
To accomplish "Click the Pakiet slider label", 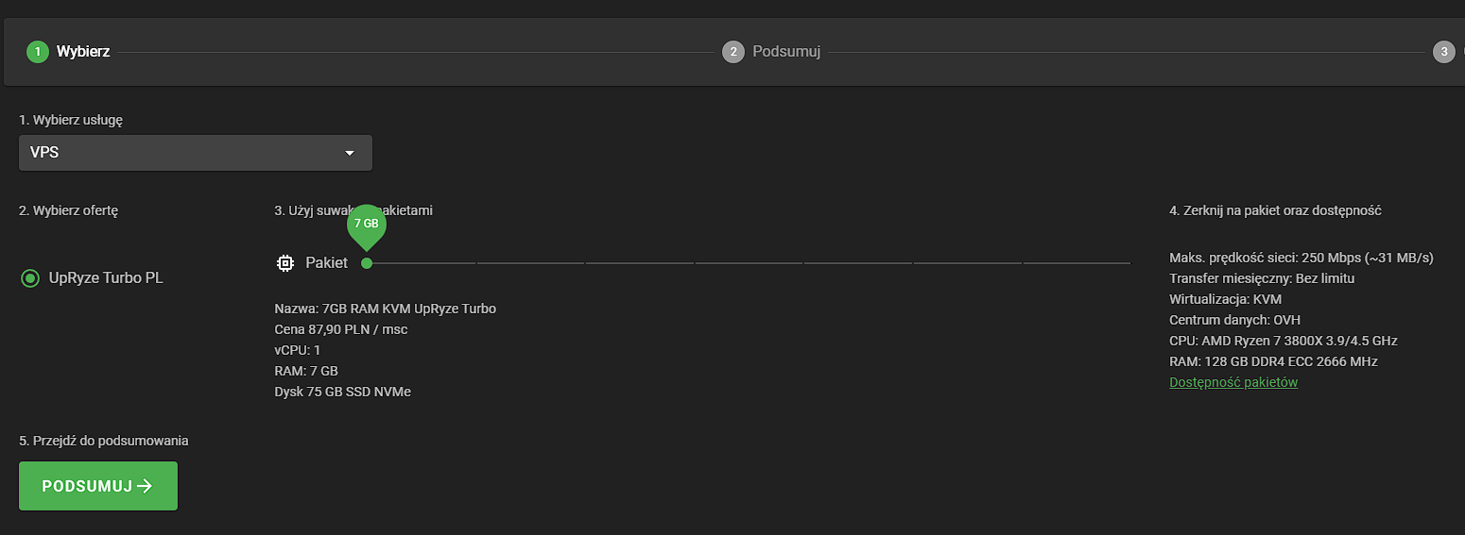I will (326, 263).
